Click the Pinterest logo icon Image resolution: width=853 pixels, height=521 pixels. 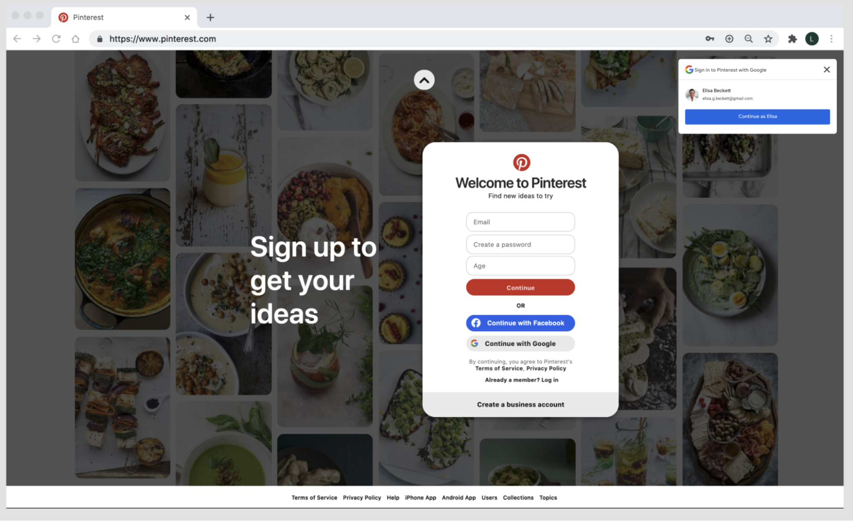(x=521, y=162)
